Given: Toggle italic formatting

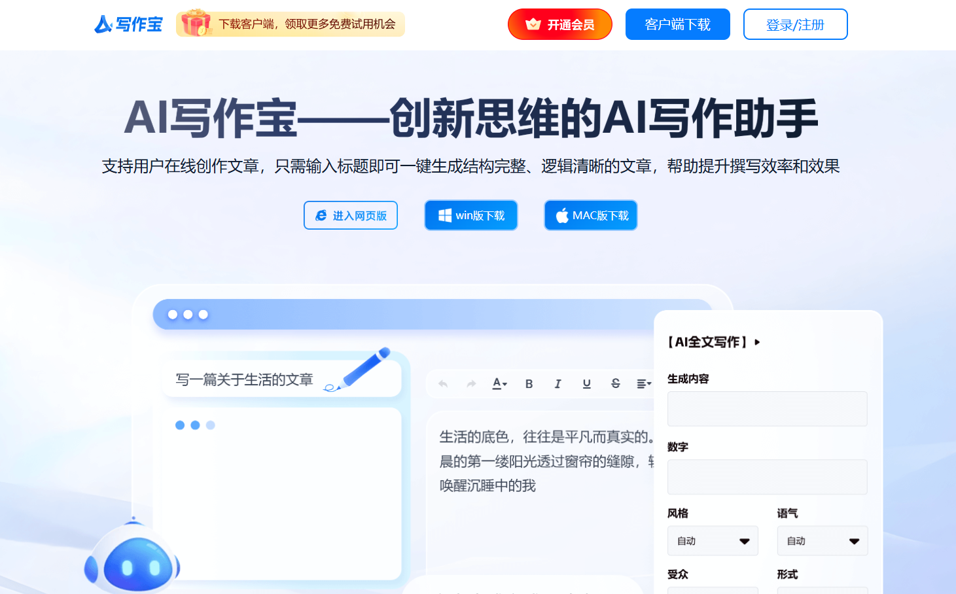Looking at the screenshot, I should [x=558, y=383].
